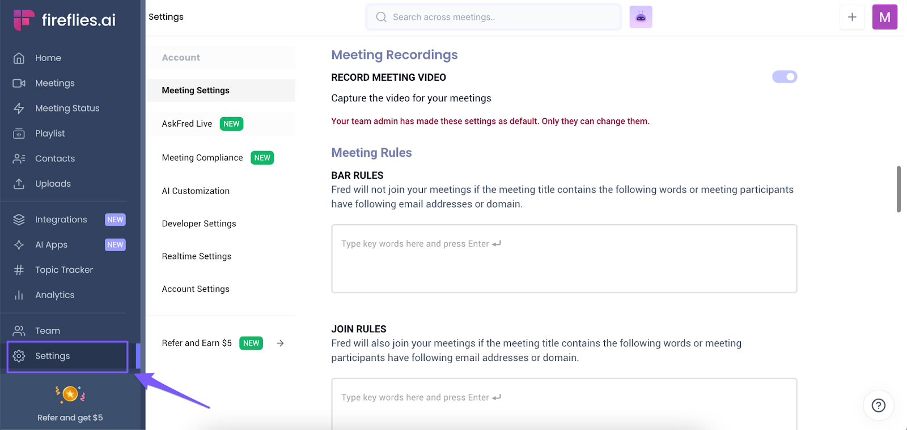
Task: Open AI Customization settings
Action: 196,191
